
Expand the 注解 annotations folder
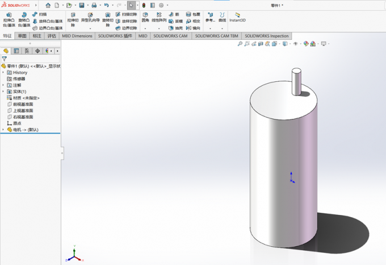click(x=3, y=85)
